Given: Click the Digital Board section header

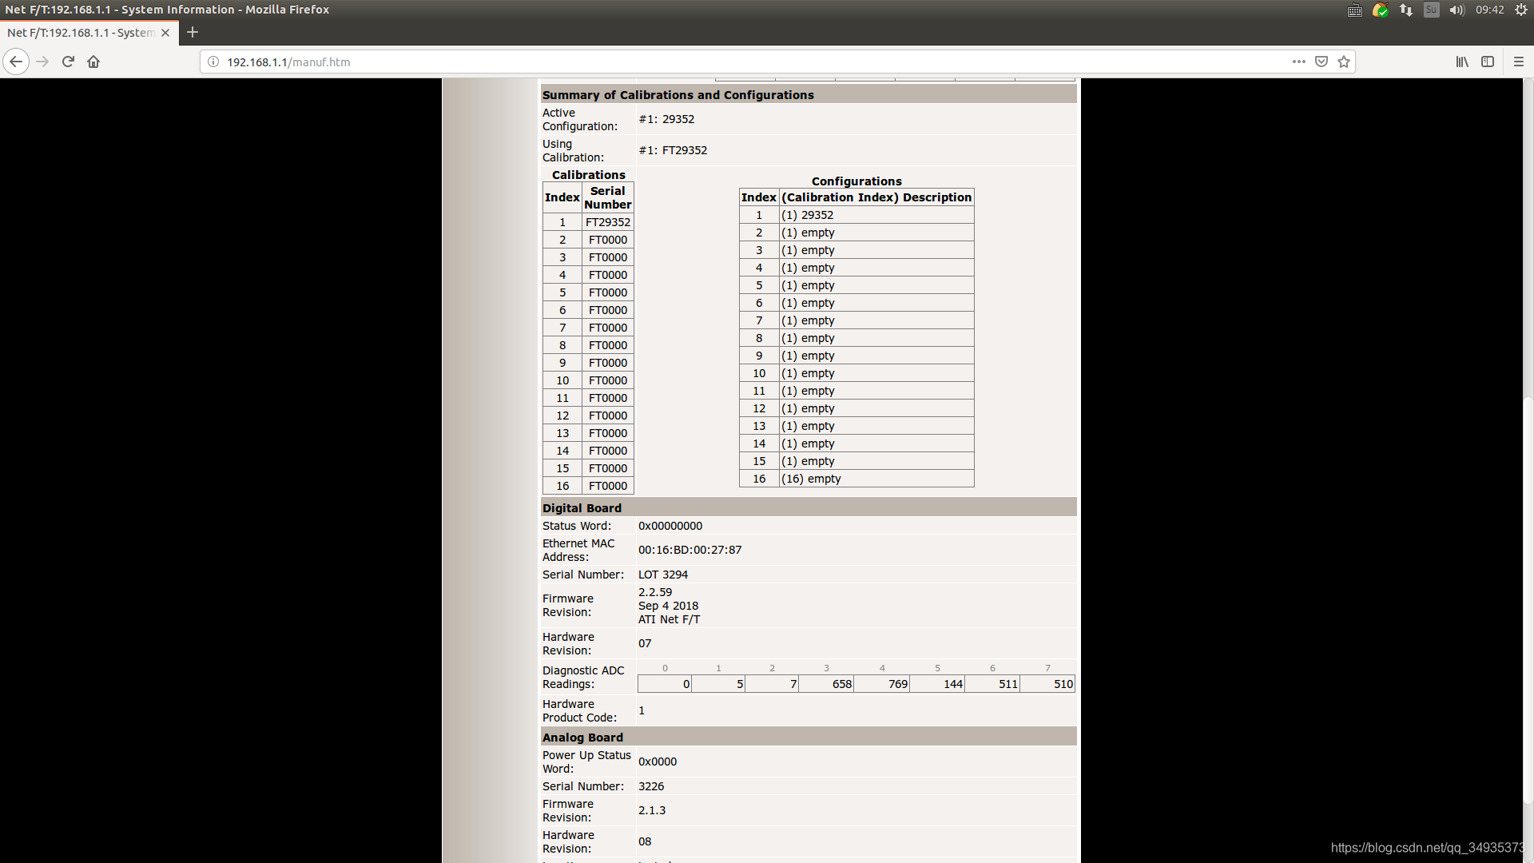Looking at the screenshot, I should (809, 508).
